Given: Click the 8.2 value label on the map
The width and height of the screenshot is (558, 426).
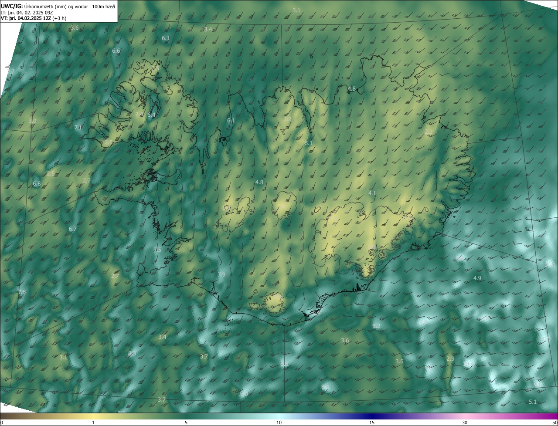Looking at the screenshot, I should (x=376, y=326).
